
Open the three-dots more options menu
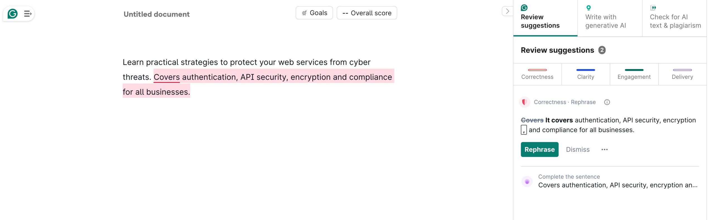(x=604, y=150)
